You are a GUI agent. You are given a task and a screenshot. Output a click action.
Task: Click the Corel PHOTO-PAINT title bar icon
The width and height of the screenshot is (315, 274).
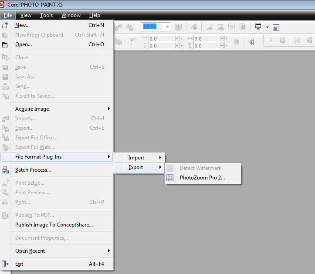[2, 4]
